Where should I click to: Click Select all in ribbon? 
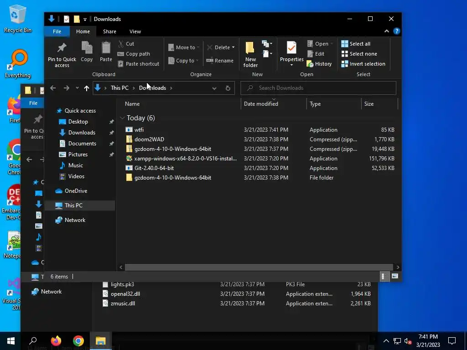pos(356,44)
